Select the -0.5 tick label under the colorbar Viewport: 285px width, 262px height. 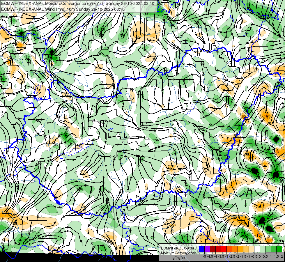(x=254, y=256)
